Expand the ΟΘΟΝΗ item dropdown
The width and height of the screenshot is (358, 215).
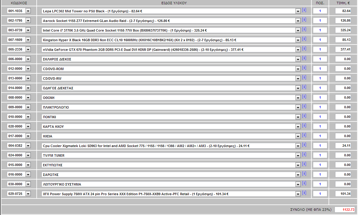[298, 98]
